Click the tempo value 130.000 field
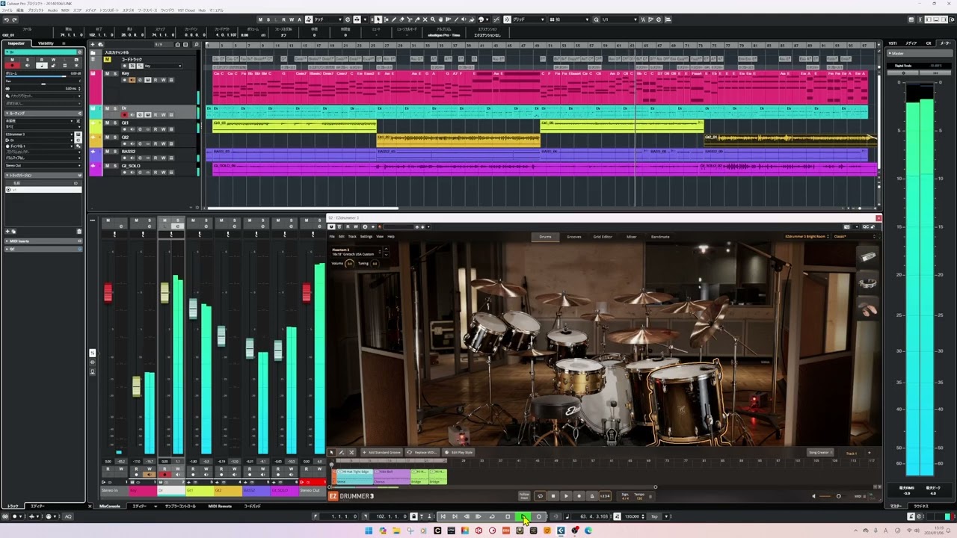957x538 pixels. tap(631, 516)
